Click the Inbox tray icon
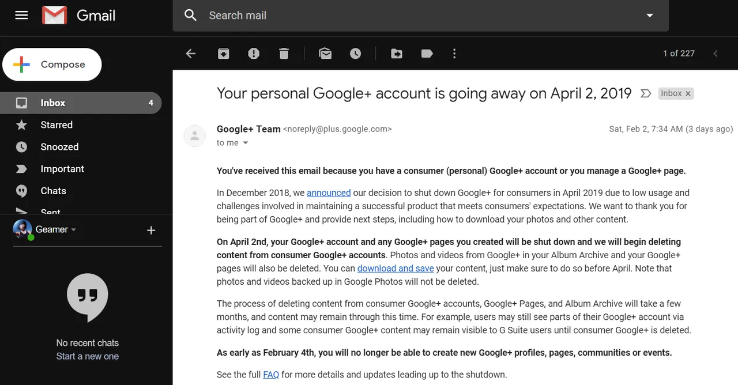 click(x=21, y=103)
